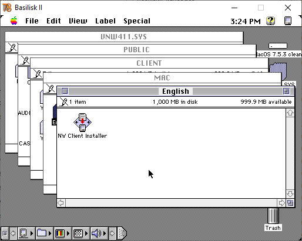This screenshot has height=241, width=302.
Task: Expand the color depth module arrow
Action: (x=68, y=233)
